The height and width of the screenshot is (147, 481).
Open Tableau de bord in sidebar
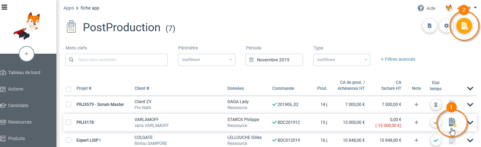(x=24, y=73)
